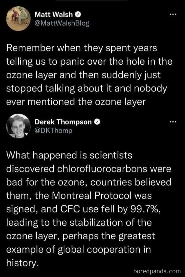Click the "99.7%" figure in the reply
The width and height of the screenshot is (185, 277).
click(x=146, y=209)
